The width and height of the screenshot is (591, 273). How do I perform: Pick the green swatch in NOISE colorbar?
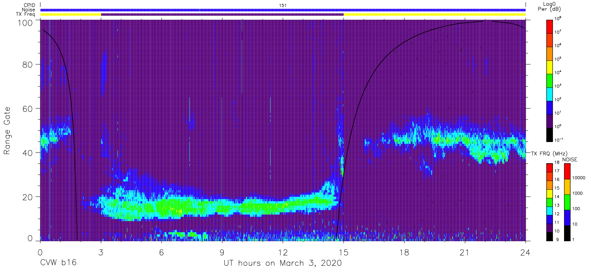point(566,202)
